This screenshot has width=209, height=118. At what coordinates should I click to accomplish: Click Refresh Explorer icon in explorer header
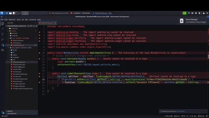click(34, 26)
